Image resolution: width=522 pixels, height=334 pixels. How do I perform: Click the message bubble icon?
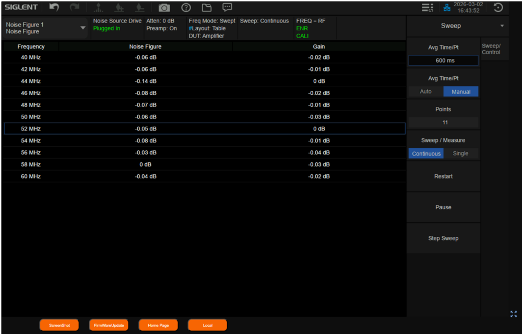227,7
